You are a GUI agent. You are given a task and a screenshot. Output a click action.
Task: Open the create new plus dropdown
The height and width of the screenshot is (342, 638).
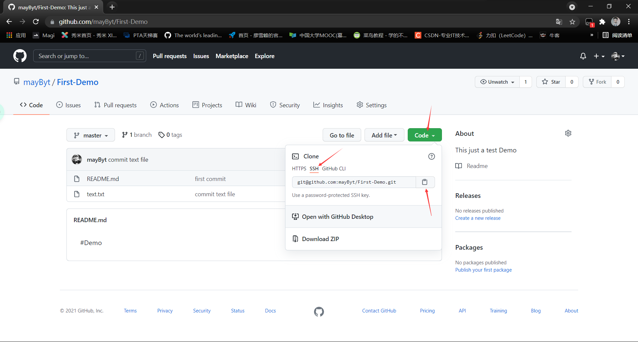[599, 56]
